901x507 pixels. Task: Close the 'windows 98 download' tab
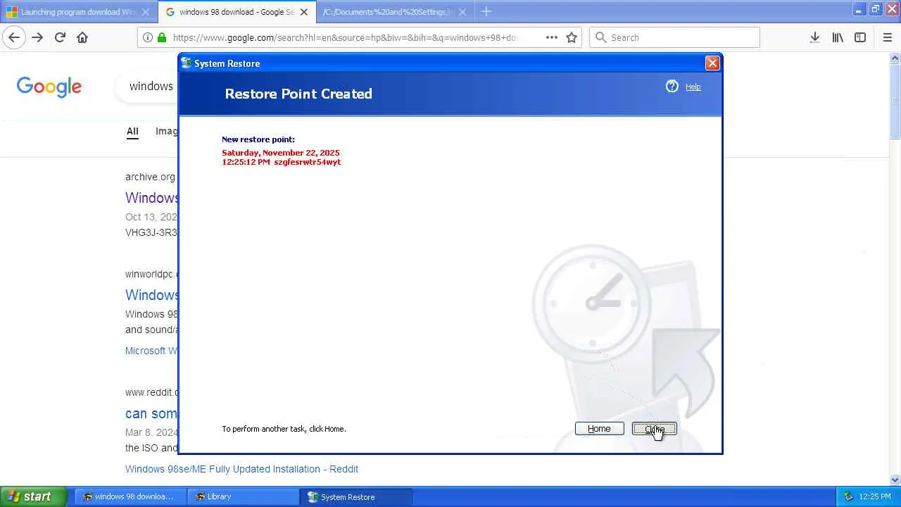click(304, 12)
